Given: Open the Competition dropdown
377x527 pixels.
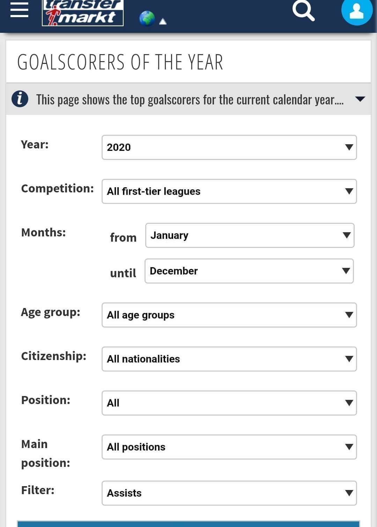Looking at the screenshot, I should (x=229, y=191).
